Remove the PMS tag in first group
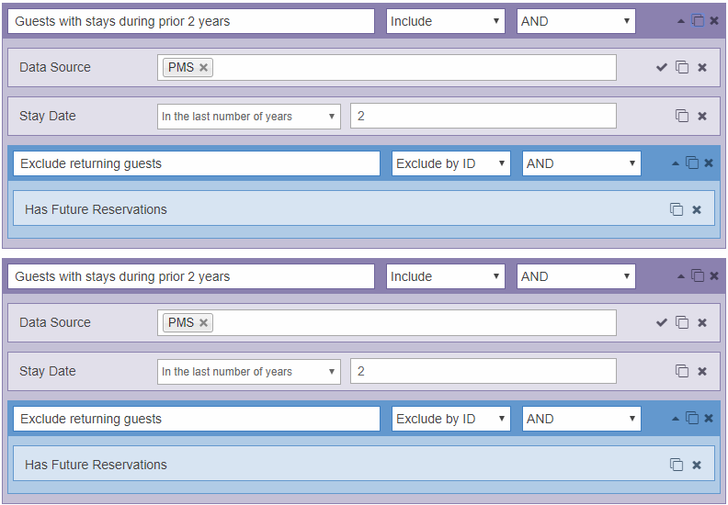Viewport: 728px width, 505px height. 203,68
